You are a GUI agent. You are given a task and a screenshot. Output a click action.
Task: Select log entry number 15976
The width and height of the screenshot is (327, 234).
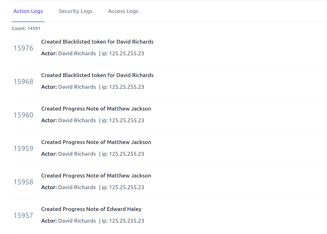tap(23, 48)
